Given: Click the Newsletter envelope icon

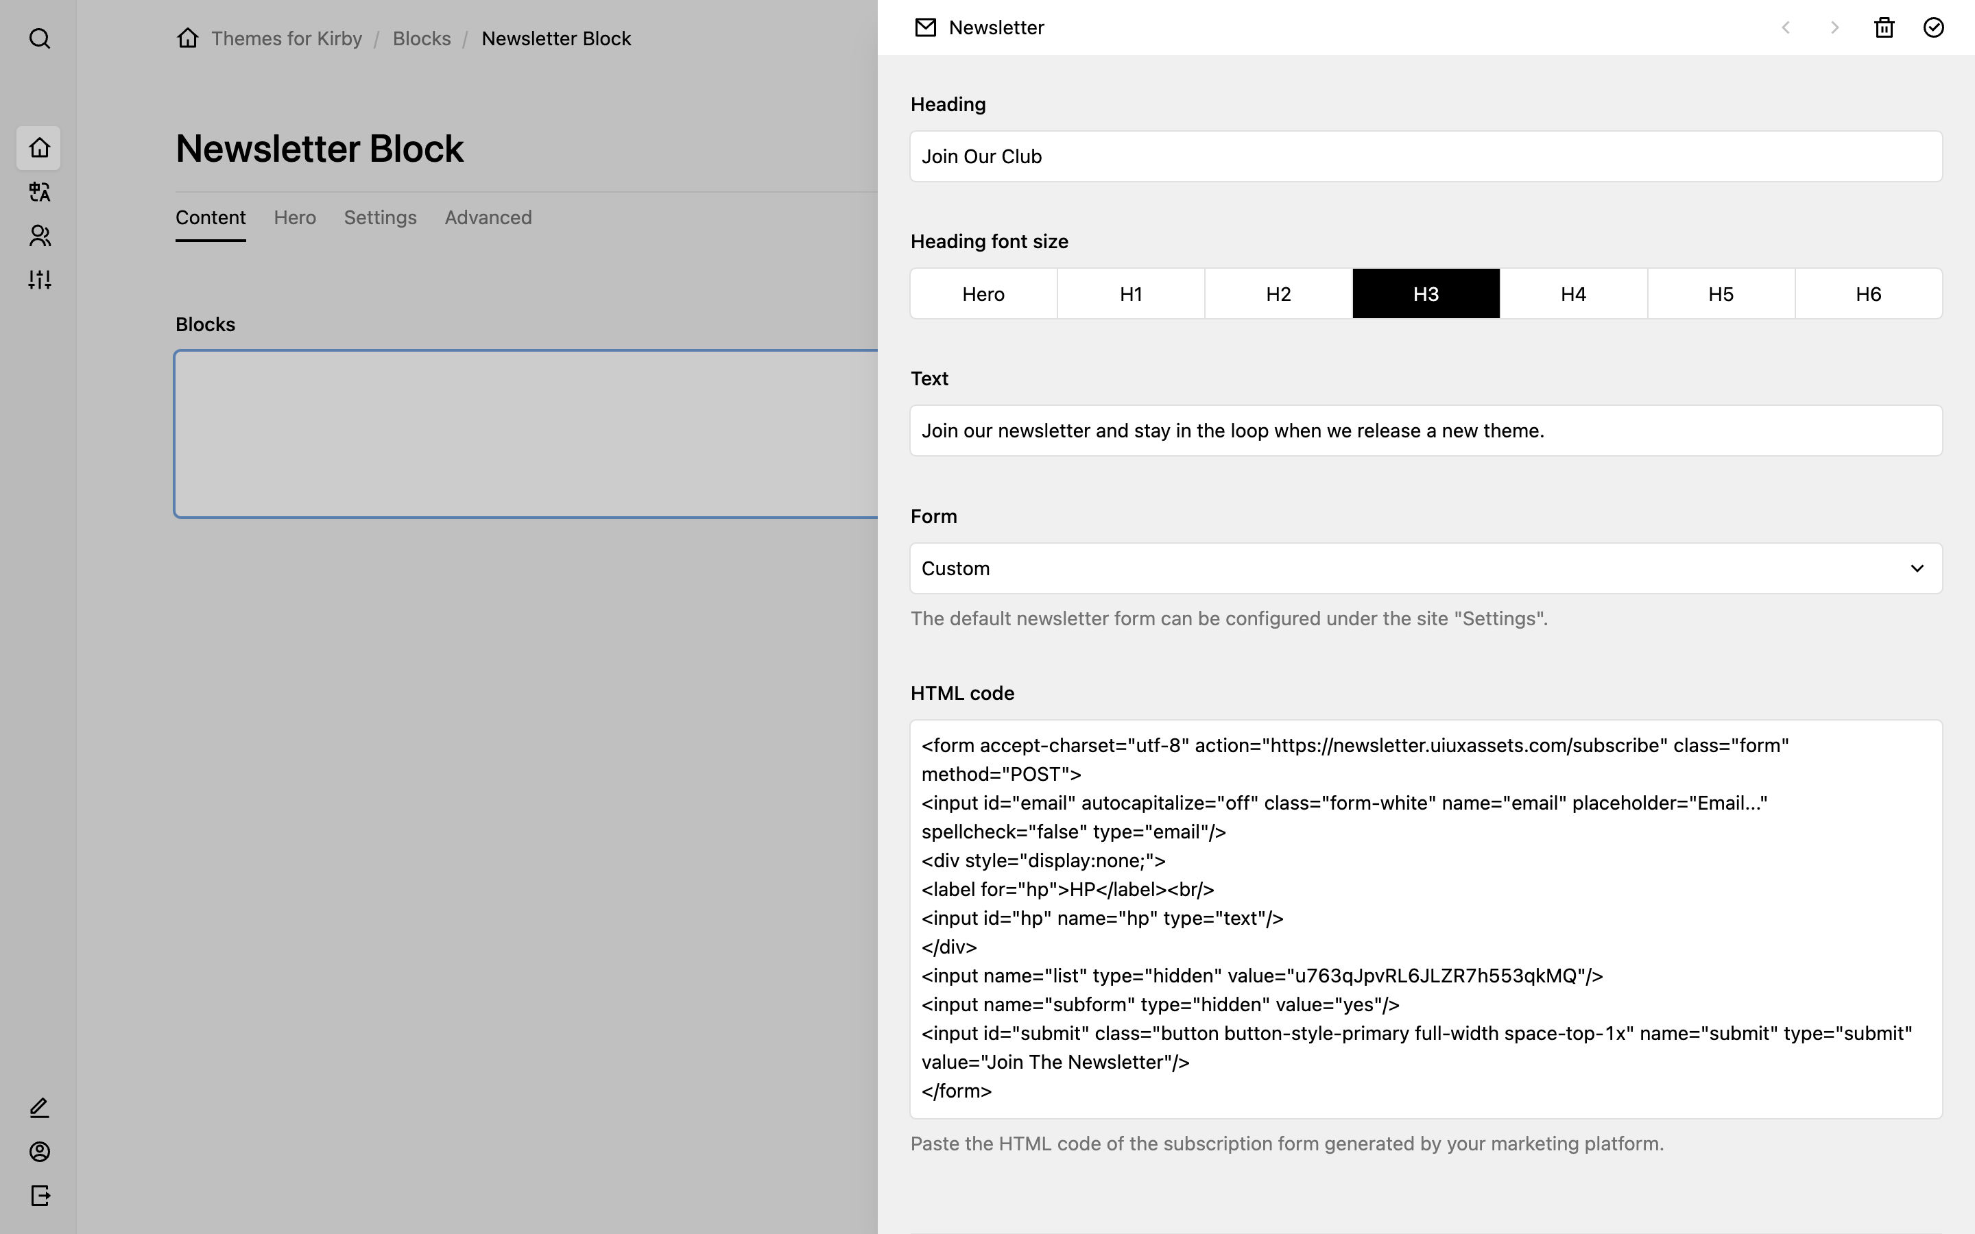Looking at the screenshot, I should point(926,27).
